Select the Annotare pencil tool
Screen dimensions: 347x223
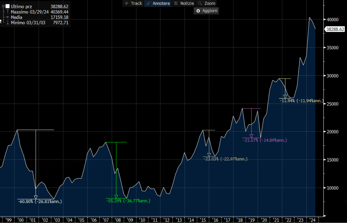(x=158, y=3)
